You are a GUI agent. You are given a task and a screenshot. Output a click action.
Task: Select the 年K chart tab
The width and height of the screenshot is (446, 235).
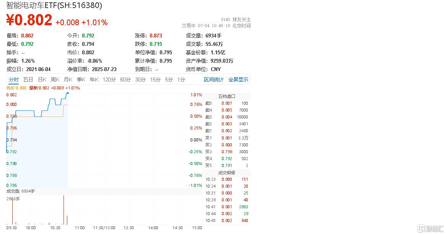click(94, 79)
